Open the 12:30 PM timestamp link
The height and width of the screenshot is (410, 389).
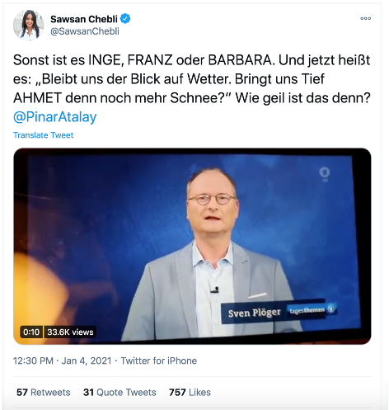click(33, 361)
